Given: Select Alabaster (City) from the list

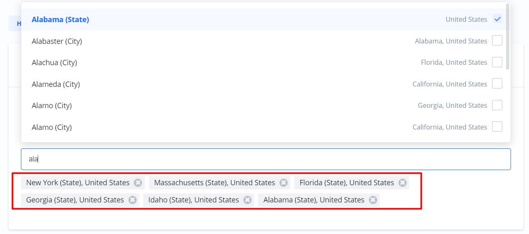Looking at the screenshot, I should pos(57,41).
